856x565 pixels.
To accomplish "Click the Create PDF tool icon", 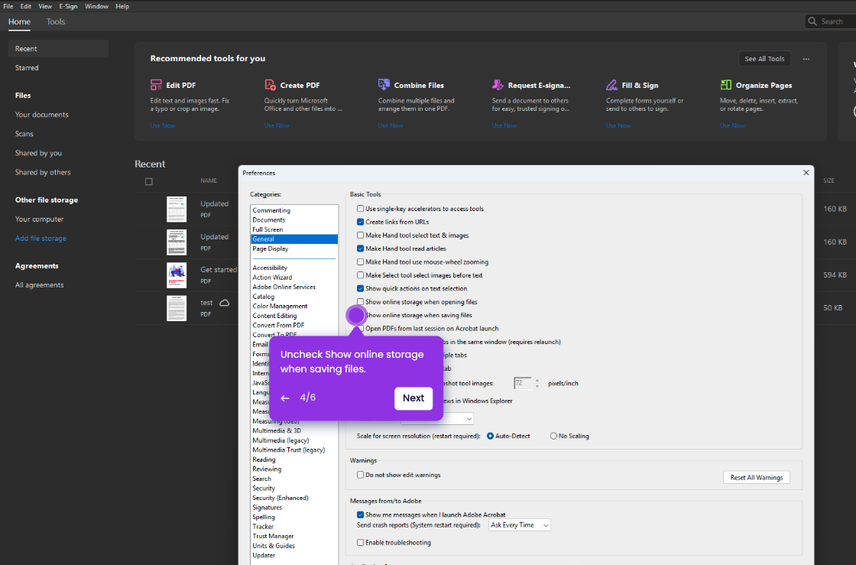I will tap(271, 85).
